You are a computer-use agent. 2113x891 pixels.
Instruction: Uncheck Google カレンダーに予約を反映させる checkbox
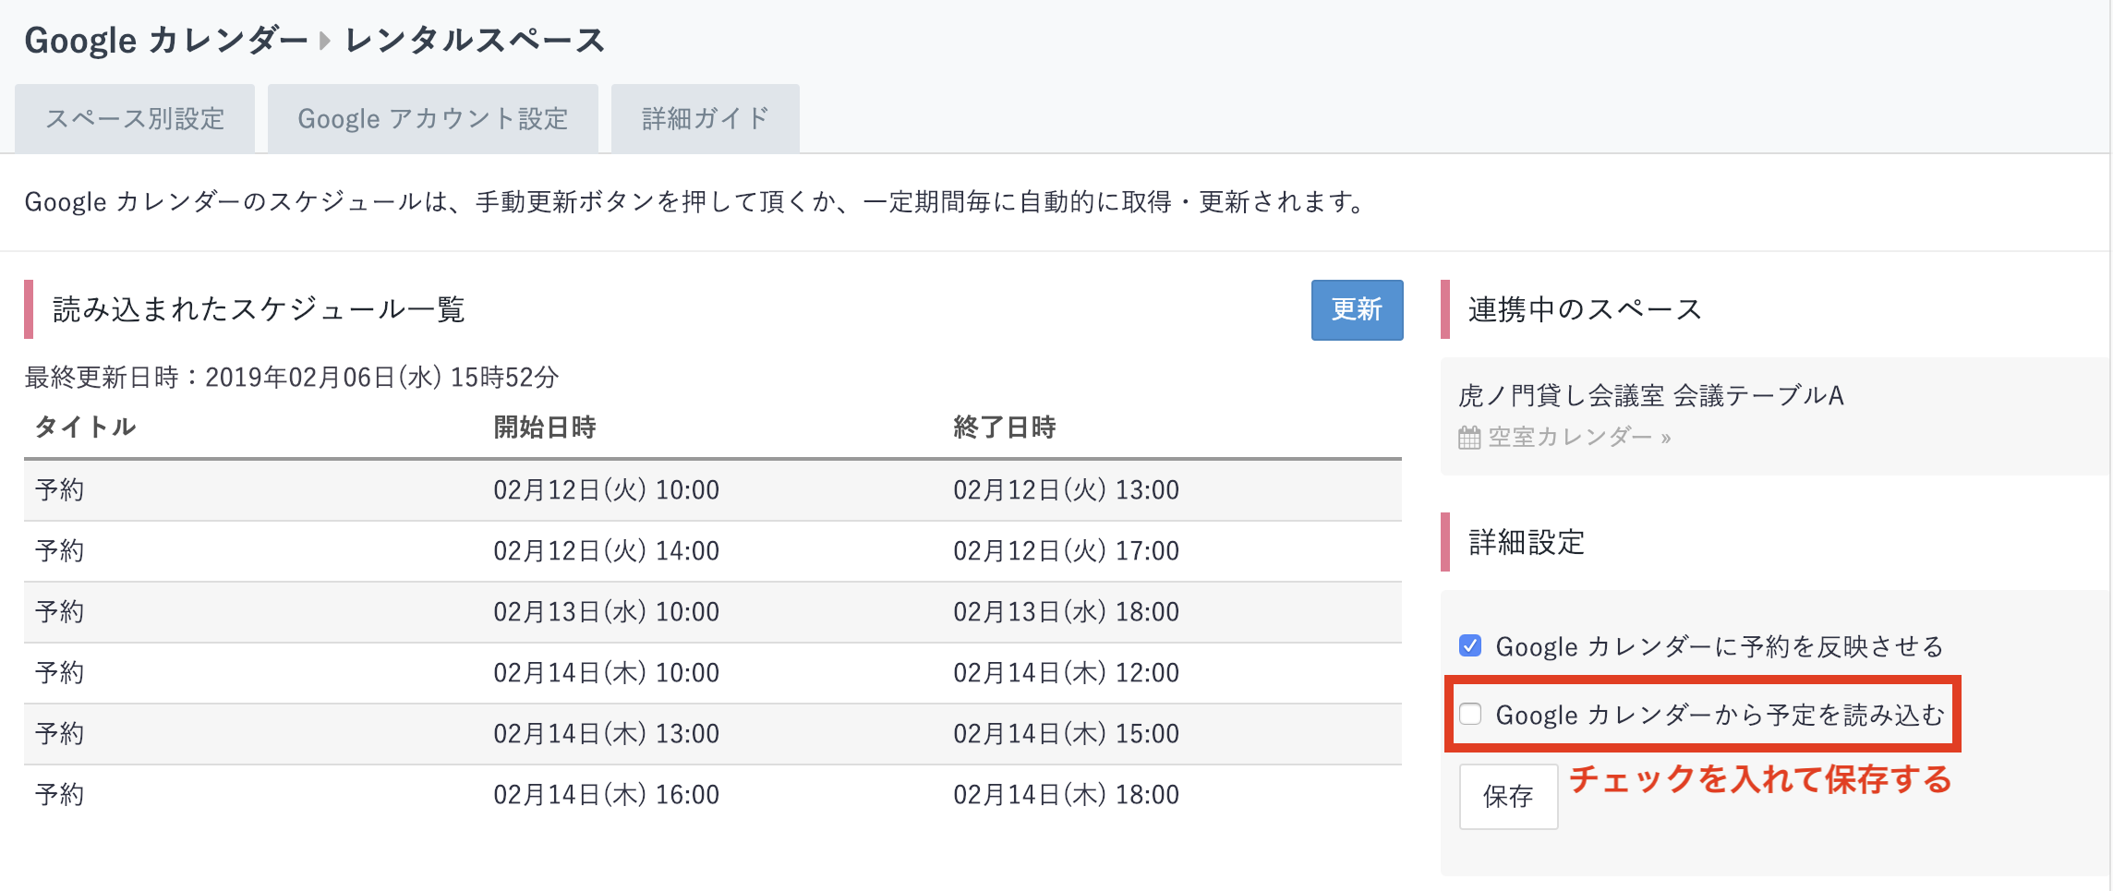tap(1470, 645)
